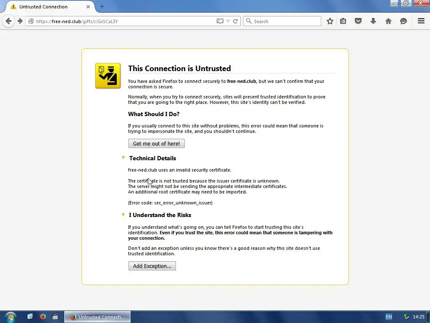Click the This Connection is Untrusted heading
This screenshot has height=323, width=430.
coord(179,69)
